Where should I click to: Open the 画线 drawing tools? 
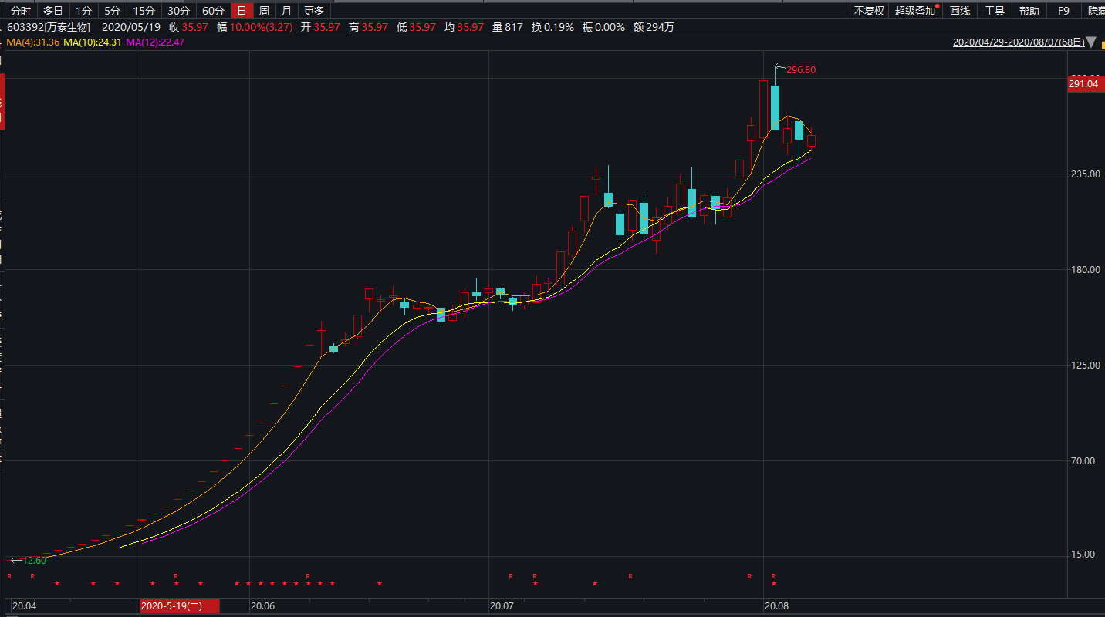tap(960, 11)
